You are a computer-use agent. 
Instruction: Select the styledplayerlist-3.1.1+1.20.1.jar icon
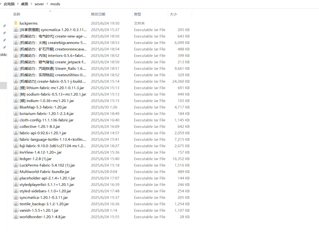pyautogui.click(x=16, y=184)
